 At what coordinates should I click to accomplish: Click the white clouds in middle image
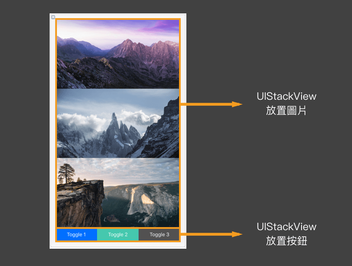click(137, 117)
